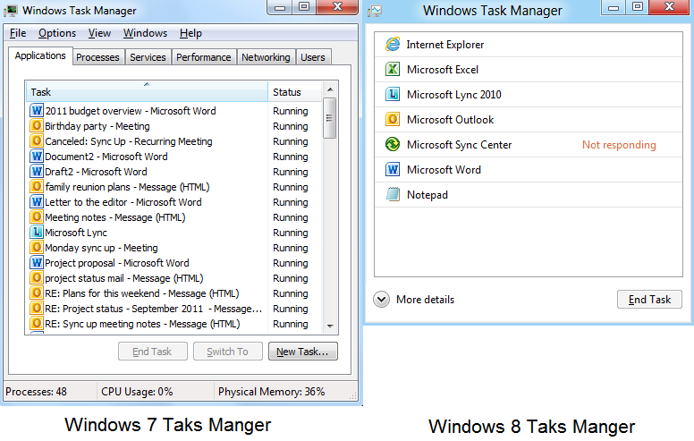Click the Microsoft Excel icon in Windows 8 list
This screenshot has width=694, height=441.
(393, 69)
